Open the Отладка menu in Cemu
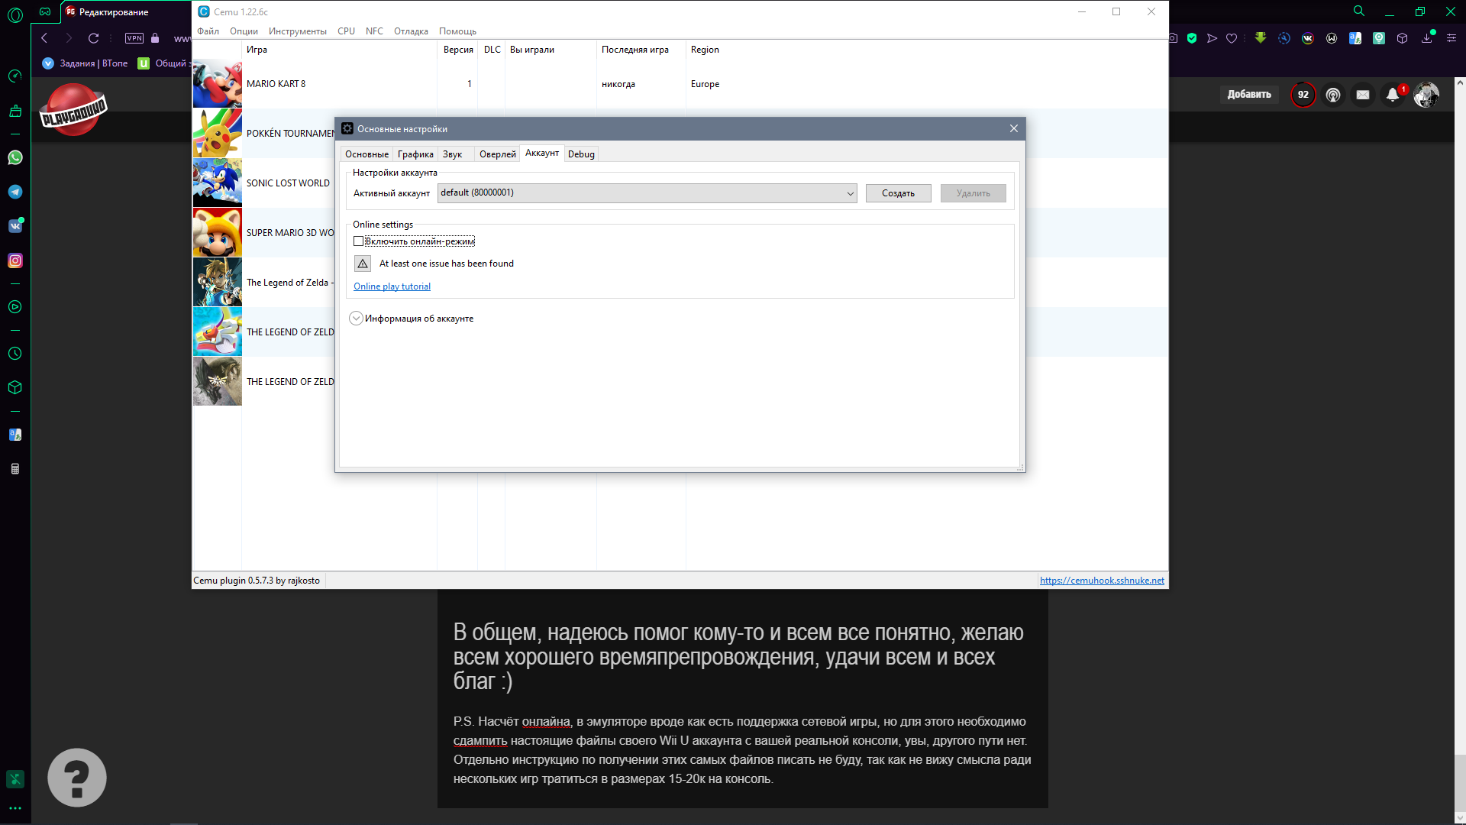1466x825 pixels. (411, 31)
